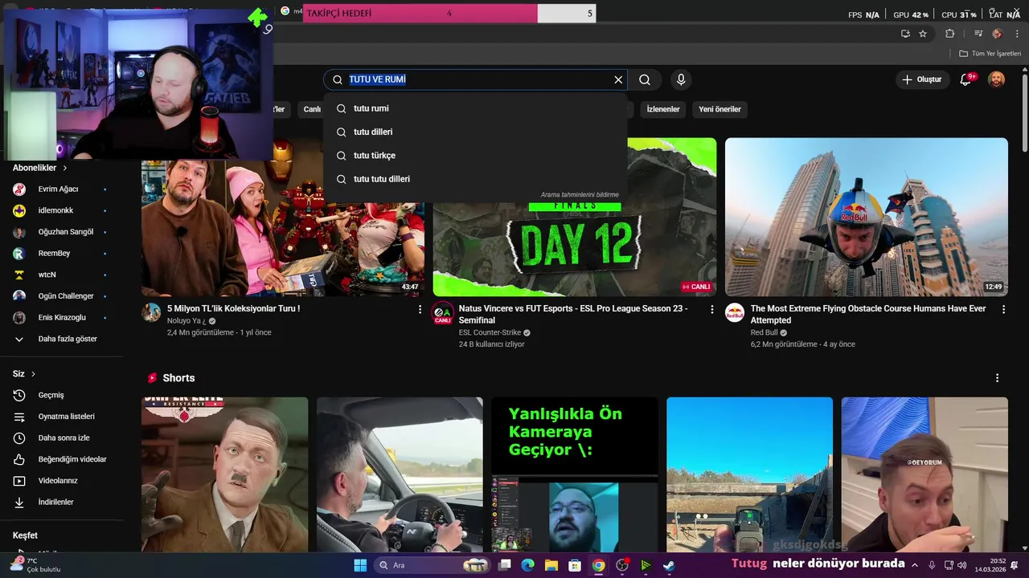Open Enis Kirazoglu subscription channel
Screen dimensions: 1029x578
pos(61,317)
